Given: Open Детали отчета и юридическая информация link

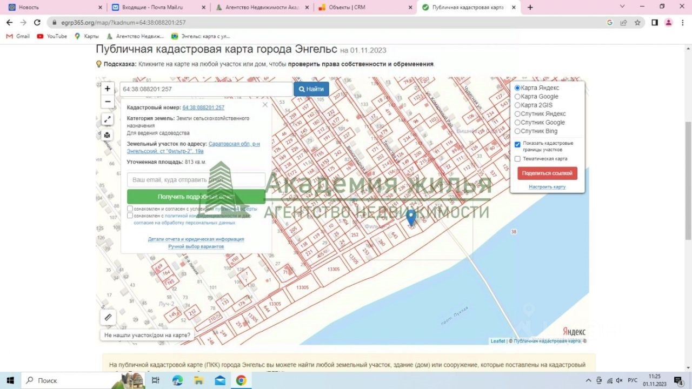Looking at the screenshot, I should (196, 239).
